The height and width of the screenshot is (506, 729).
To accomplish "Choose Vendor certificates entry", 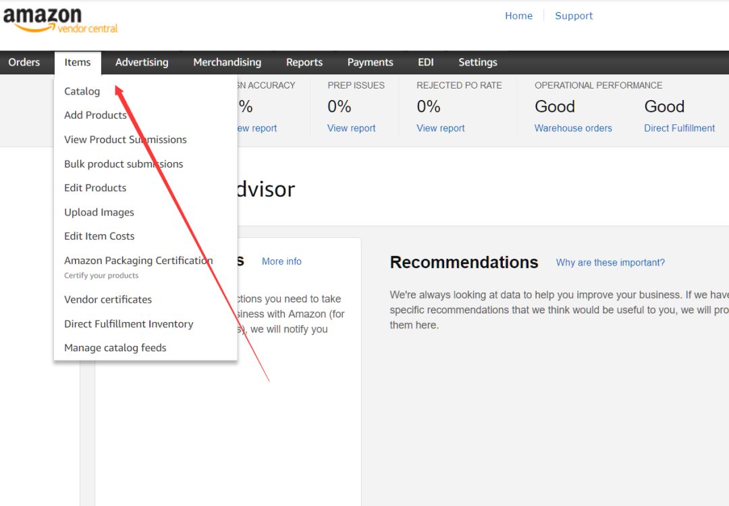I will click(108, 299).
